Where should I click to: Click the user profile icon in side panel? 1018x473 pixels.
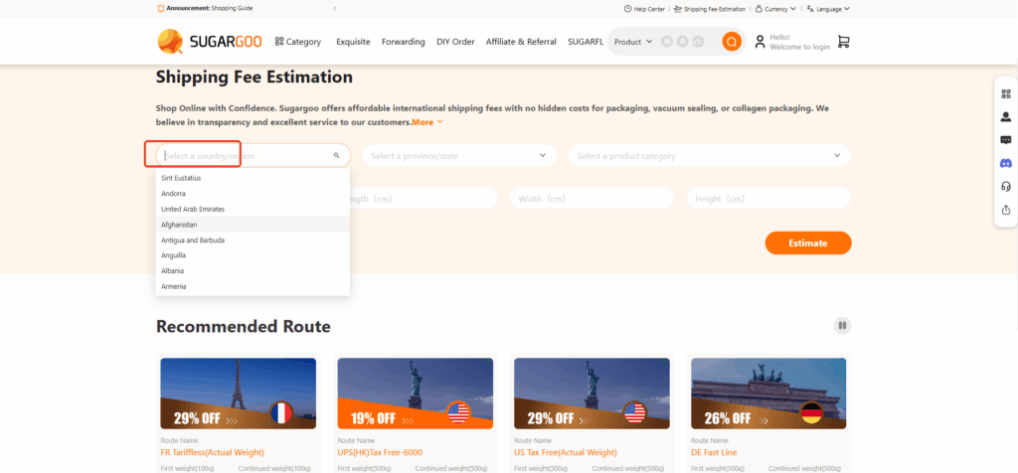point(1005,116)
